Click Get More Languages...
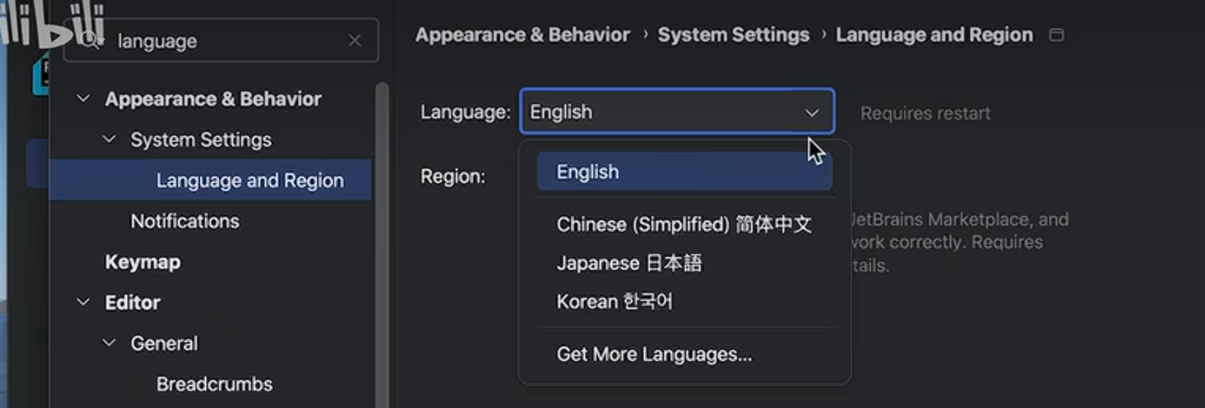This screenshot has width=1205, height=408. point(653,354)
